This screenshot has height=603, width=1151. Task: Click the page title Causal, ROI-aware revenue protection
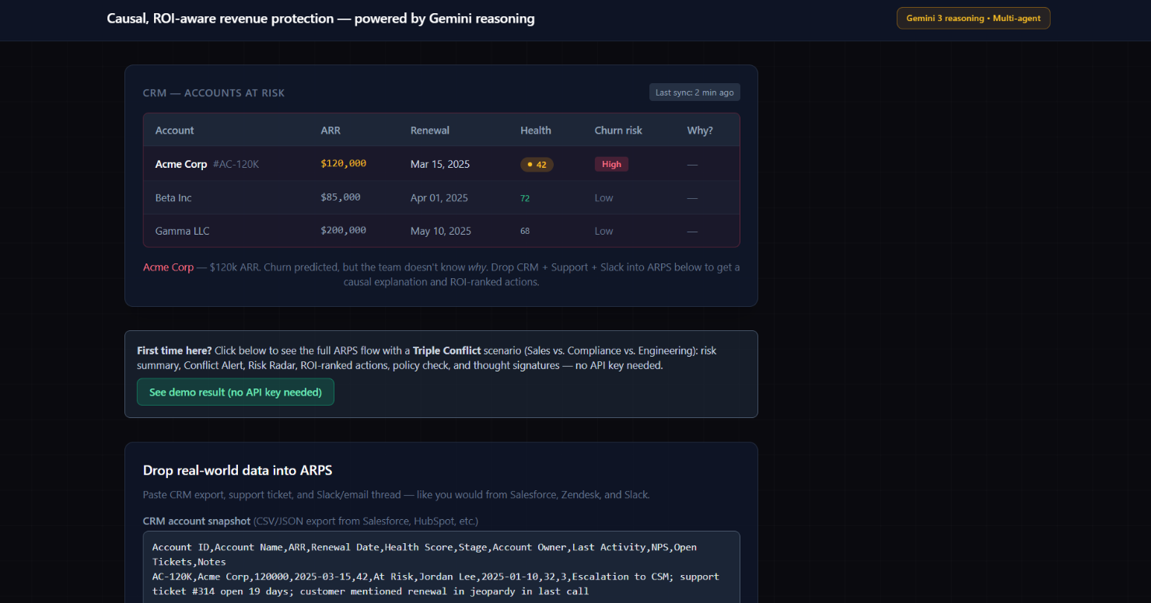click(x=320, y=18)
